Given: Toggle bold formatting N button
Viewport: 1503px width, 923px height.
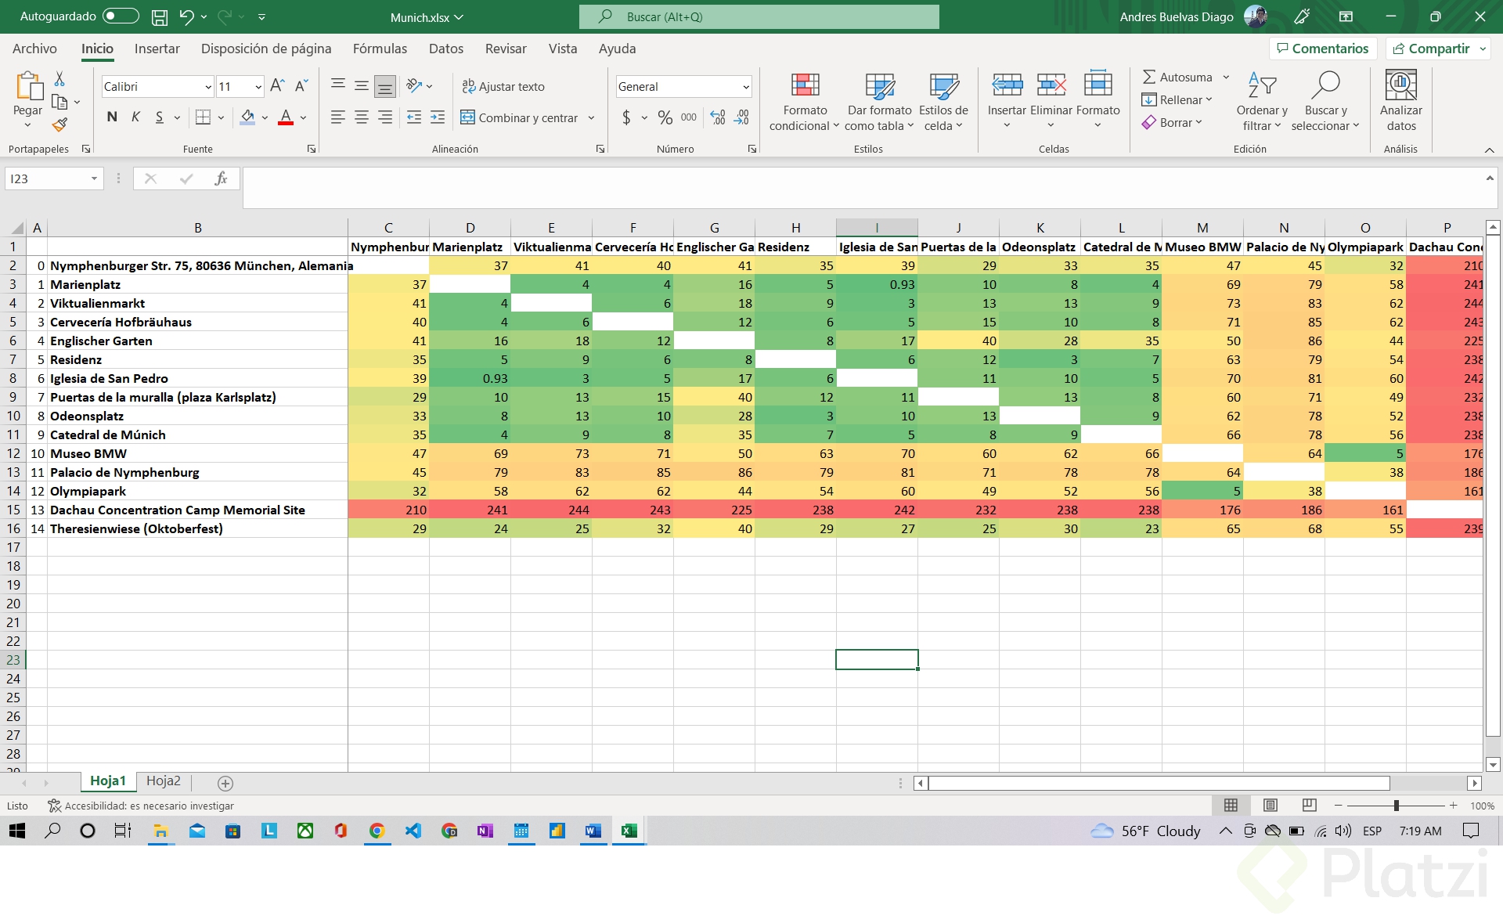Looking at the screenshot, I should [x=112, y=117].
